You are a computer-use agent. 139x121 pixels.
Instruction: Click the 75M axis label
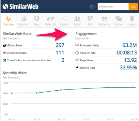[x=6, y=83]
